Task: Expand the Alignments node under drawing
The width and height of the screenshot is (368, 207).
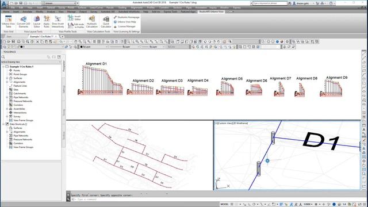Action: [x=7, y=82]
